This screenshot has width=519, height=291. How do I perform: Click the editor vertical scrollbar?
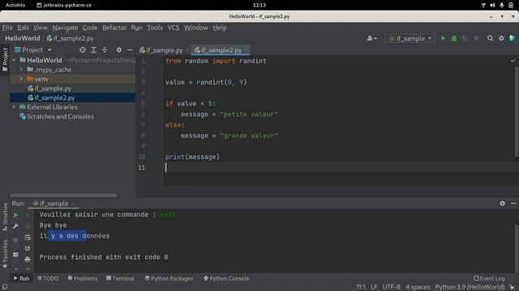[517, 111]
